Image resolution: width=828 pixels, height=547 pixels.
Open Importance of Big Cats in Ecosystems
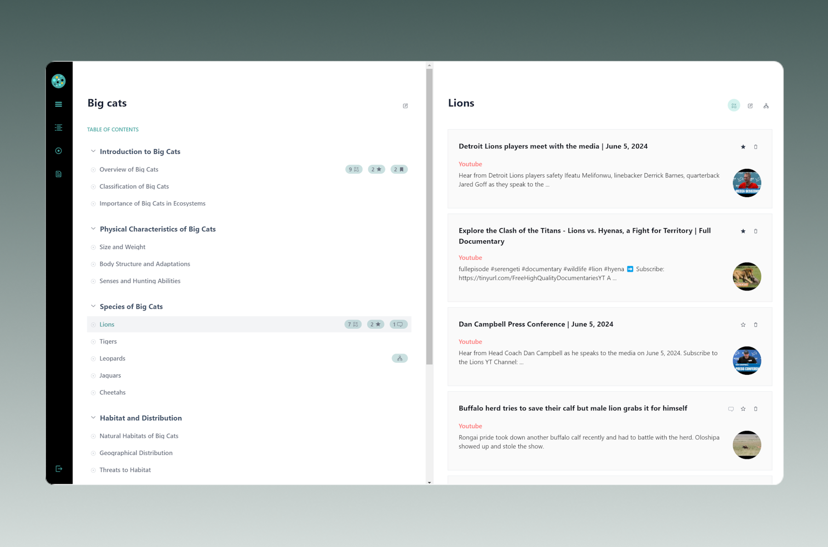152,204
